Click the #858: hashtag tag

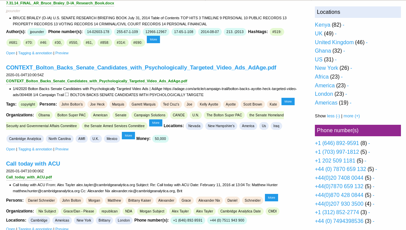105,43
